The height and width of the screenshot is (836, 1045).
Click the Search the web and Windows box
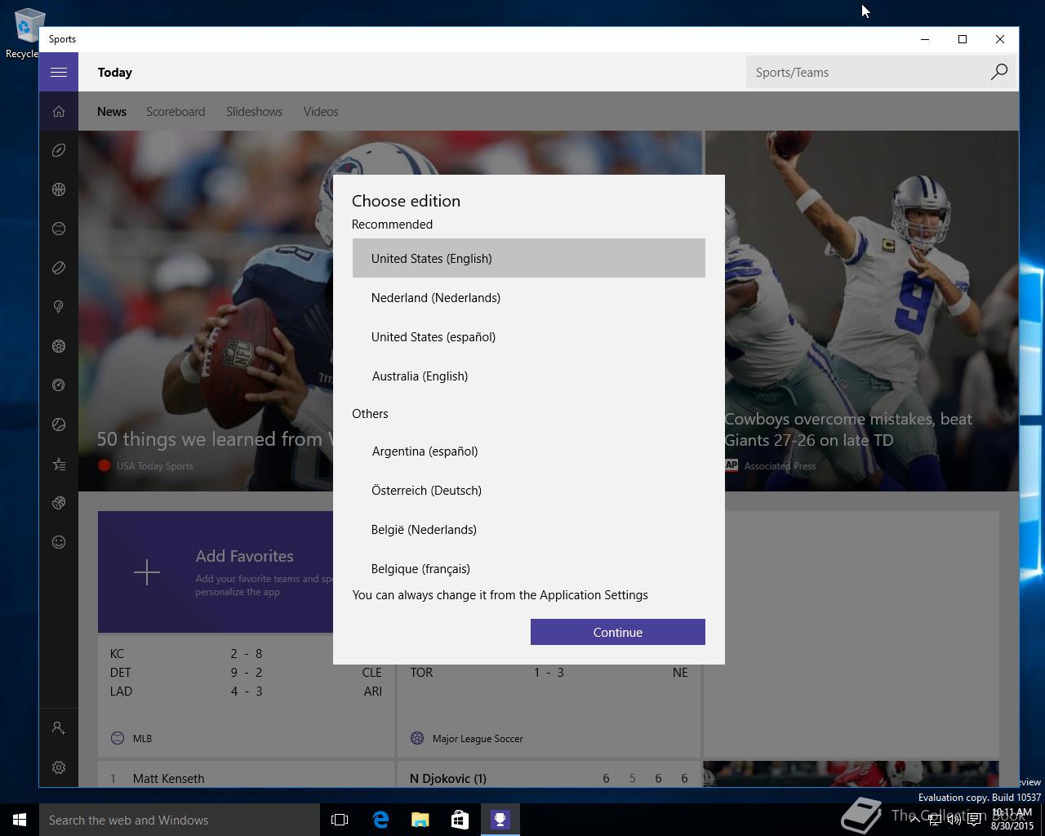click(180, 820)
